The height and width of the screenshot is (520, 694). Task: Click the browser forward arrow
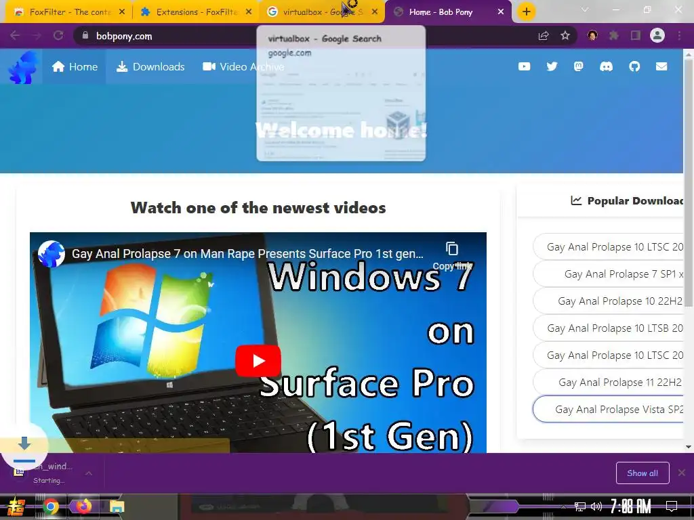tap(37, 36)
